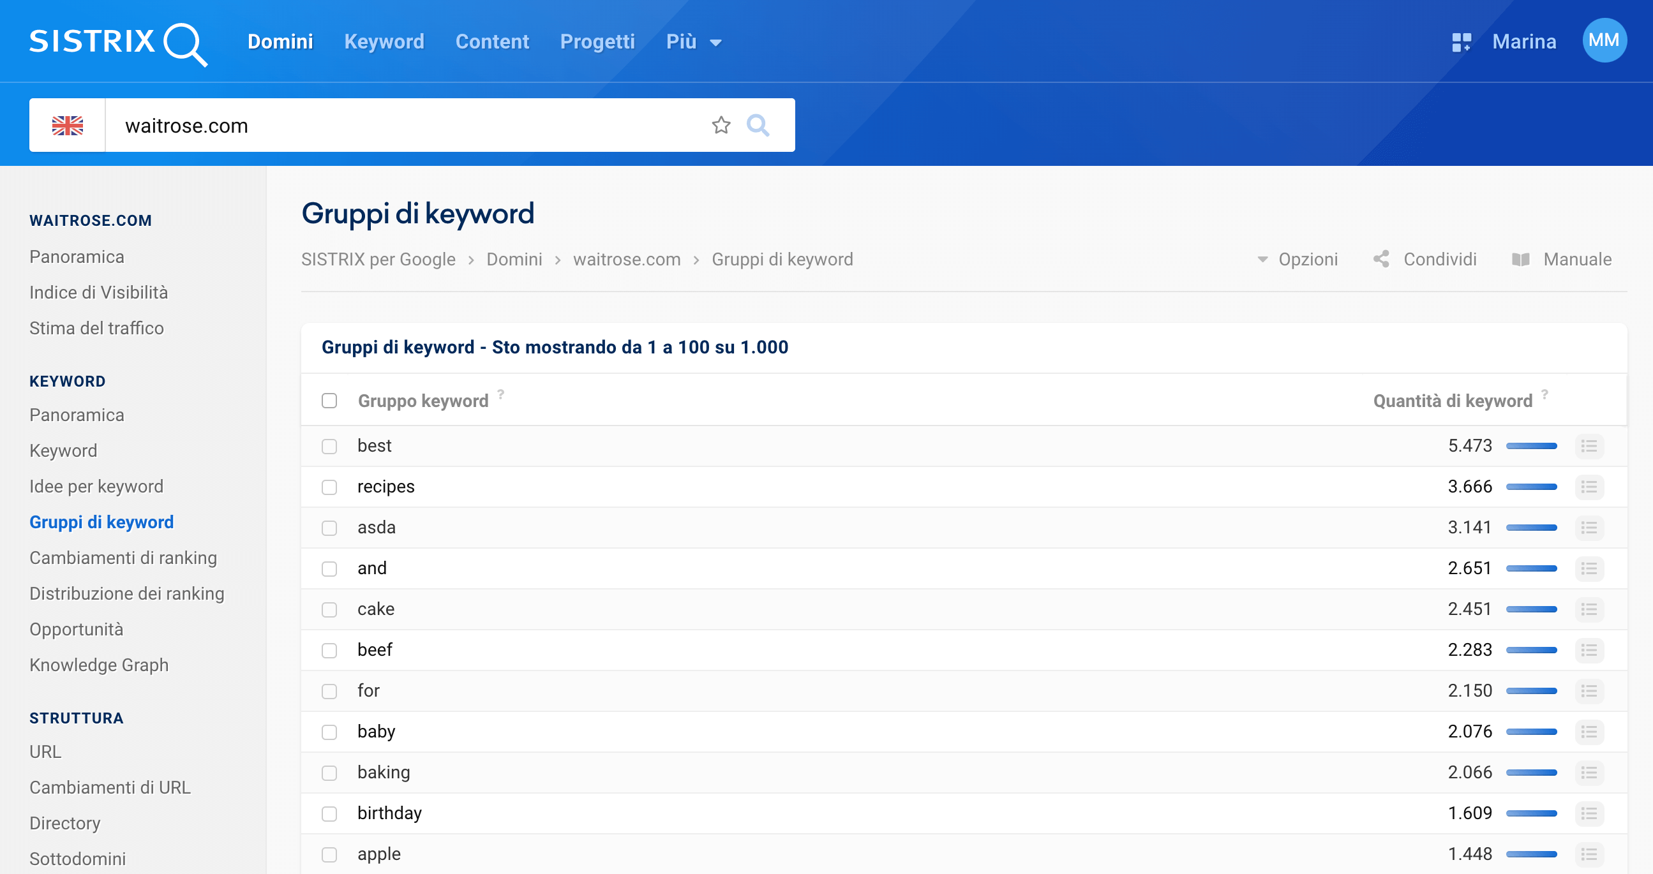Screen dimensions: 1653x874
Task: Check the checkbox next to 'cake' keyword group
Action: pos(329,609)
